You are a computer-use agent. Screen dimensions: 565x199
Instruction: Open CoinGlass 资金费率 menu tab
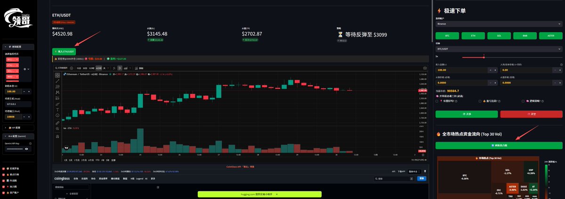(104, 179)
